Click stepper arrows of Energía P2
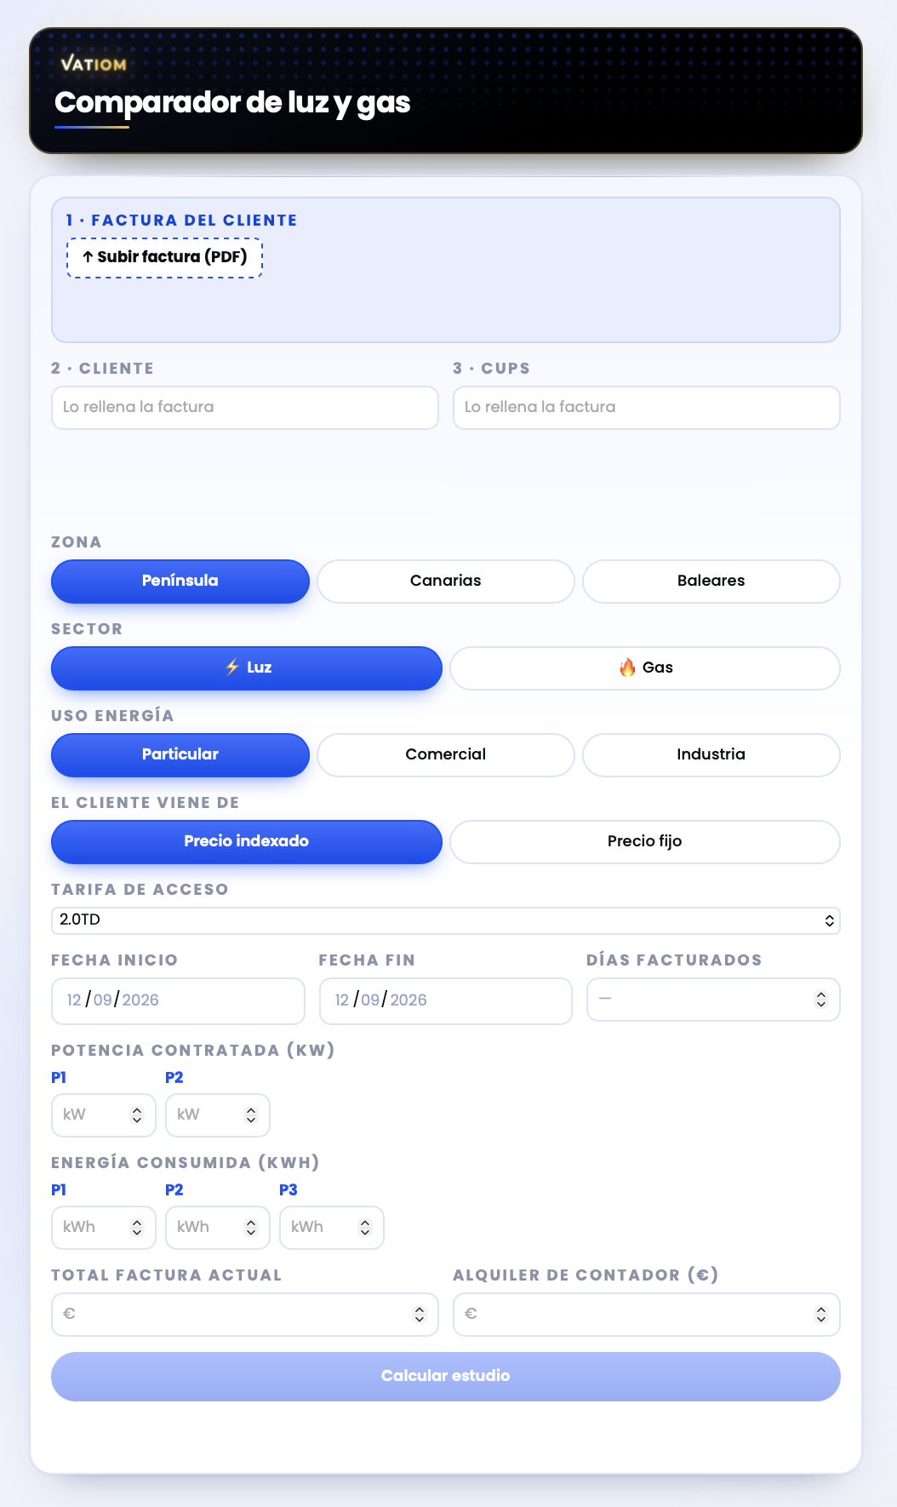 (x=251, y=1228)
